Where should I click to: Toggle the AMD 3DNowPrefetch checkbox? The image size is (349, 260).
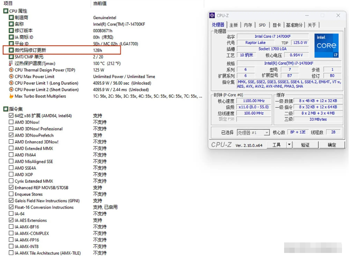coord(11,135)
